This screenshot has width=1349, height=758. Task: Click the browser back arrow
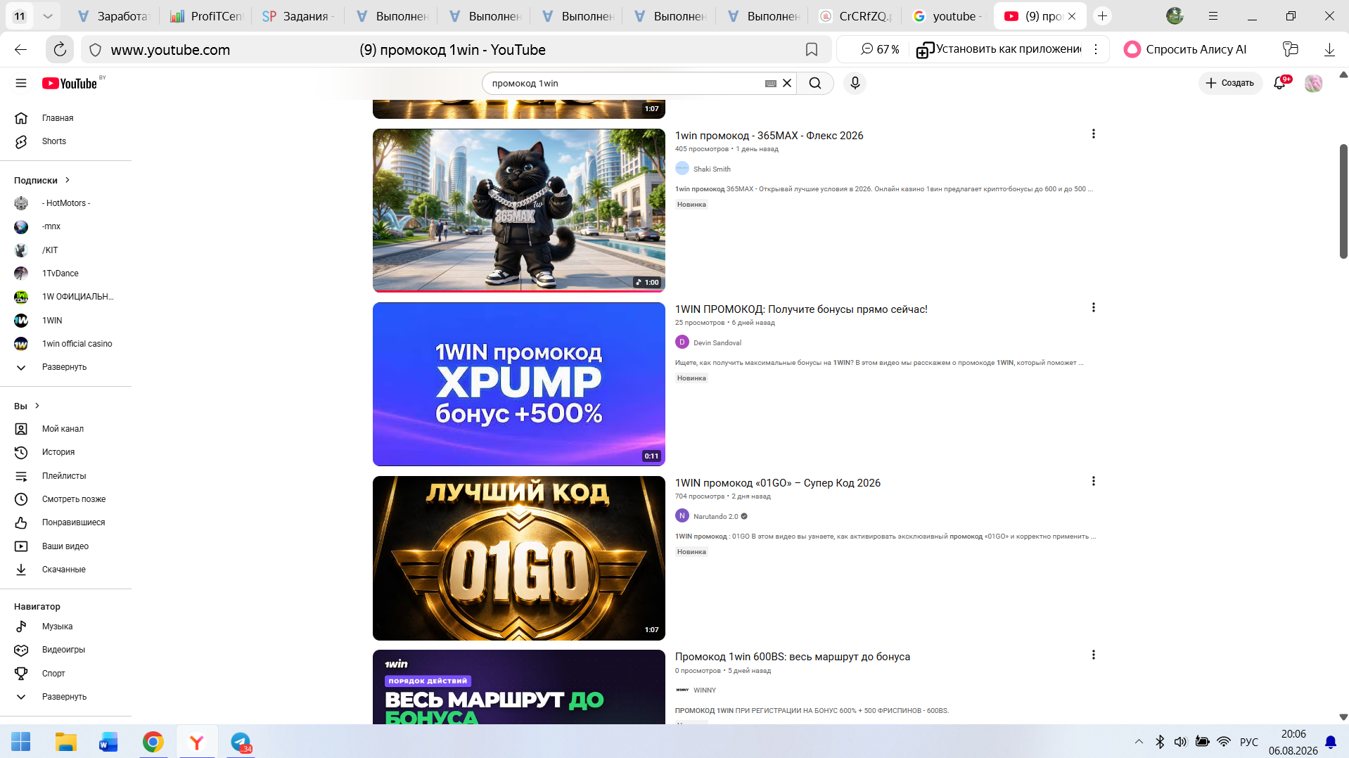pos(20,49)
